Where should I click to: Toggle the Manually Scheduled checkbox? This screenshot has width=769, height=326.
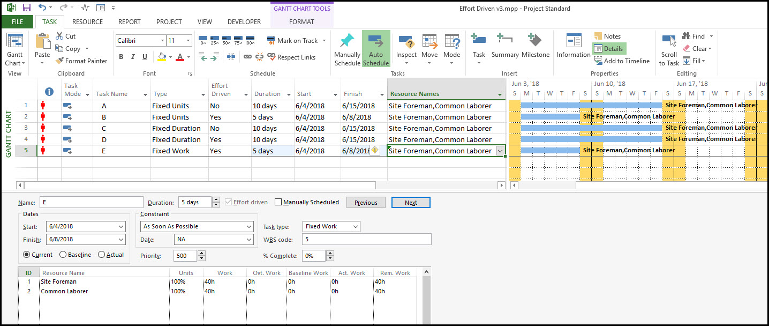click(x=278, y=202)
